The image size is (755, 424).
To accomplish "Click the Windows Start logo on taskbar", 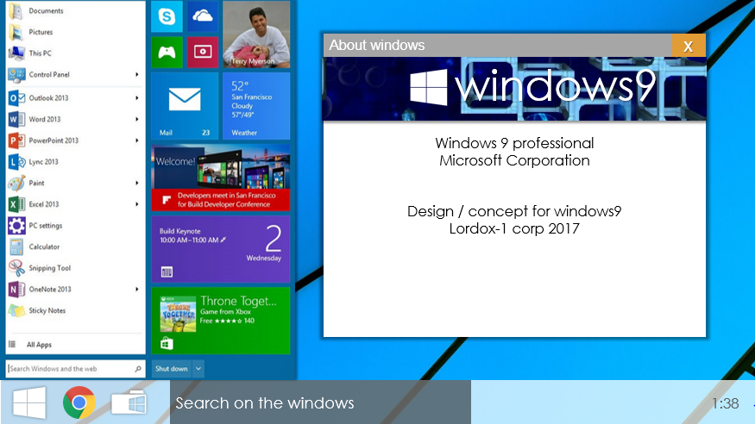I will tap(28, 402).
